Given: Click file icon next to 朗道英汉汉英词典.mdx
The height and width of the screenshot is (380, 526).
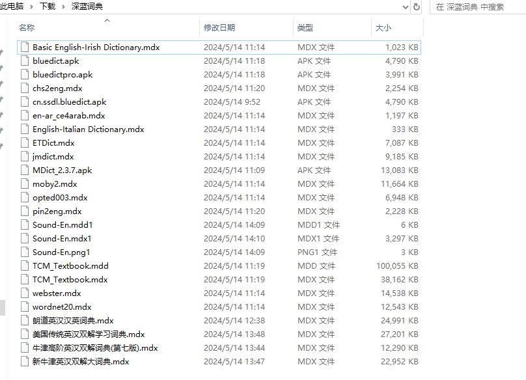Looking at the screenshot, I should pyautogui.click(x=25, y=321).
